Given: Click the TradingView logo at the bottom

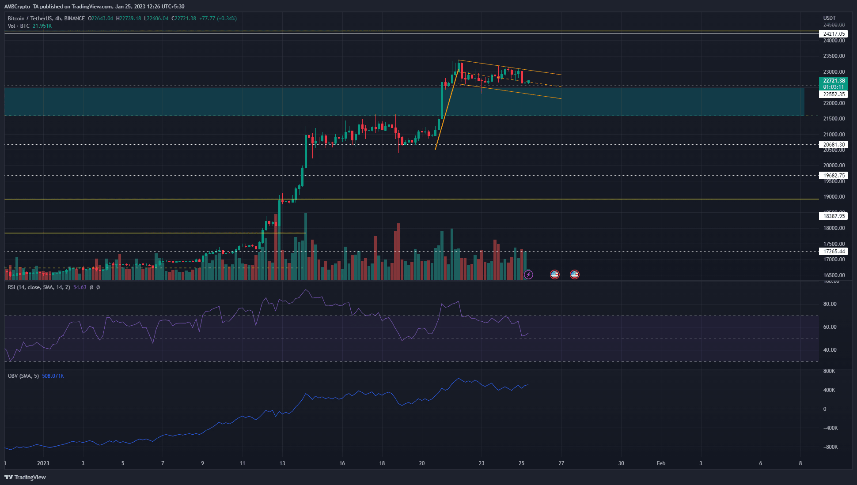Looking at the screenshot, I should [x=25, y=477].
